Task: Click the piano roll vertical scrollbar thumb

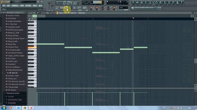Action: point(195,61)
